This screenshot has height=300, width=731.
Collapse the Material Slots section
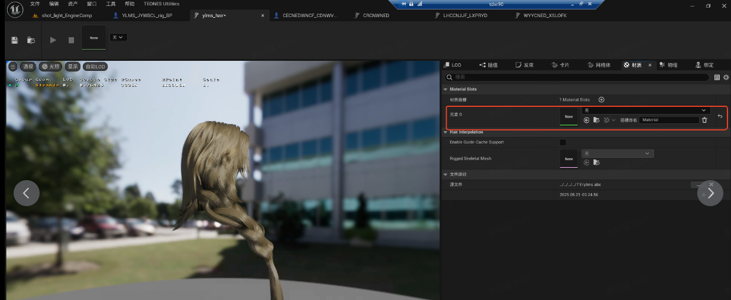446,89
